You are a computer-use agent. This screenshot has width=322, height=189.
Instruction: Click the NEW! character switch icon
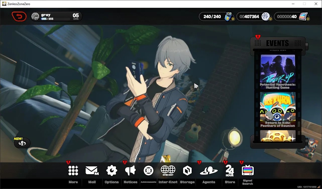click(22, 143)
